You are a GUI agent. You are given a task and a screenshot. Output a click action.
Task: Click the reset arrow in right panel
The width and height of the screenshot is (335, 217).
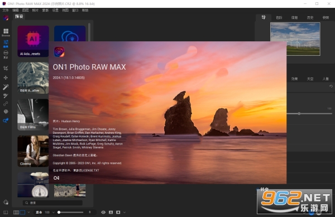[x=331, y=86]
